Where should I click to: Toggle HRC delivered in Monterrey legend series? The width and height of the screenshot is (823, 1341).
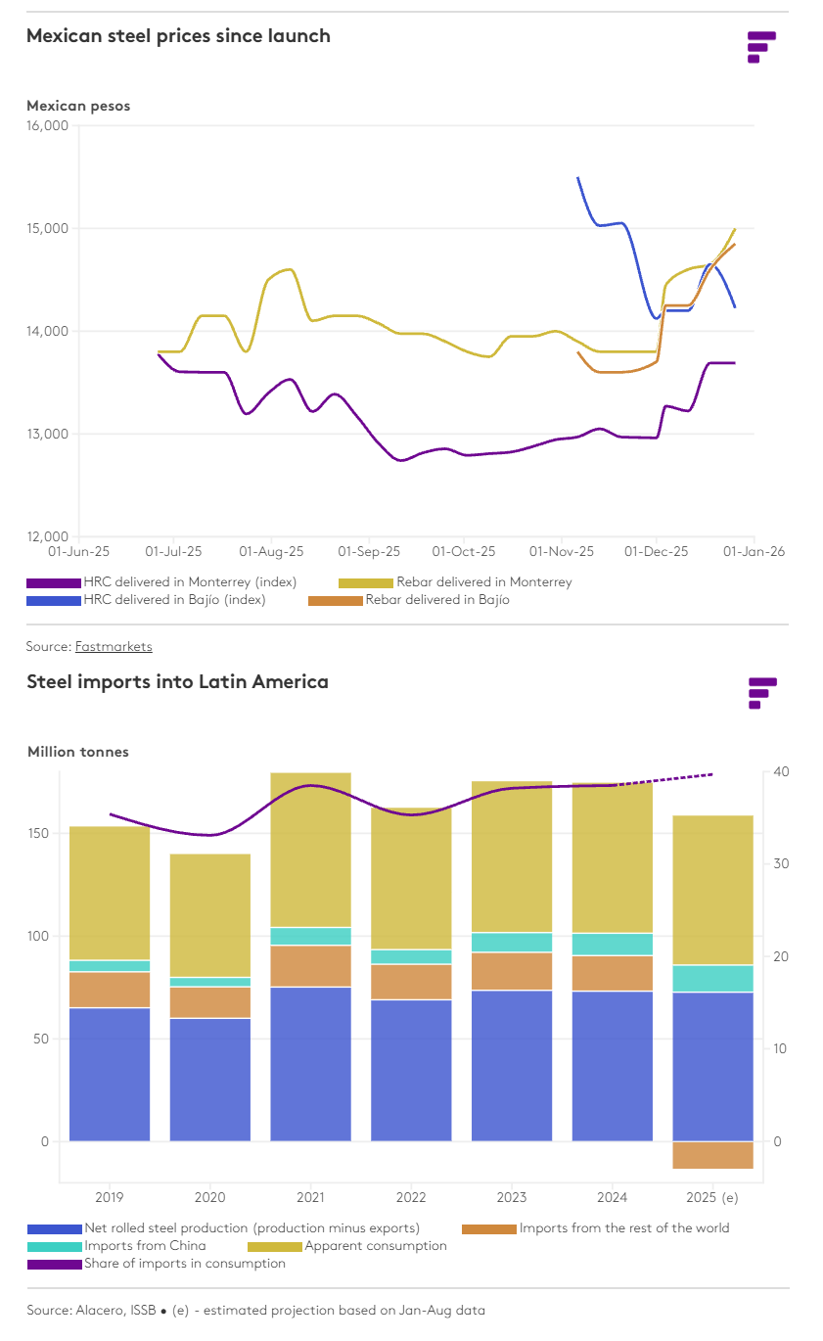(x=190, y=582)
